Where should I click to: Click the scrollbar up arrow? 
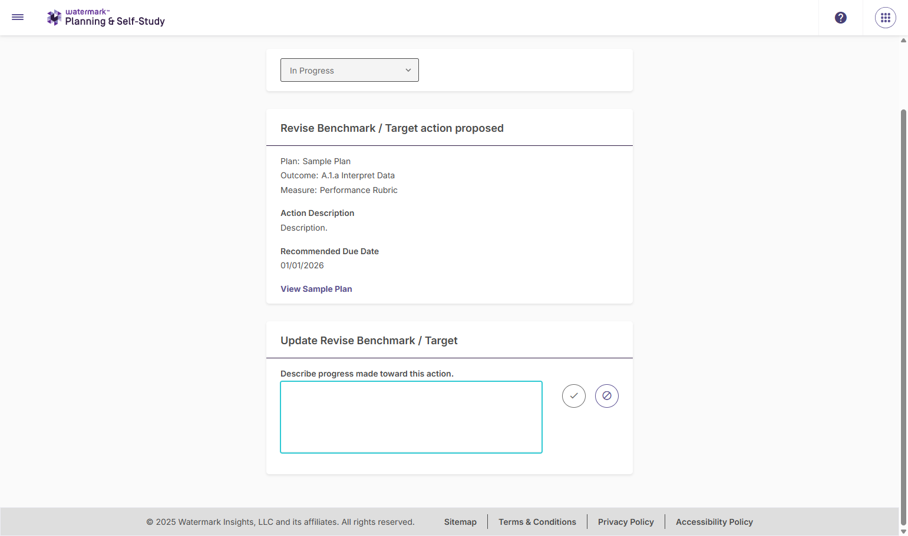(x=903, y=41)
